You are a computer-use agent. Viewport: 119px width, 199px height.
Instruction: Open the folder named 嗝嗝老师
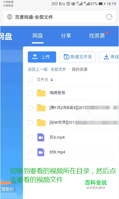pos(57,93)
